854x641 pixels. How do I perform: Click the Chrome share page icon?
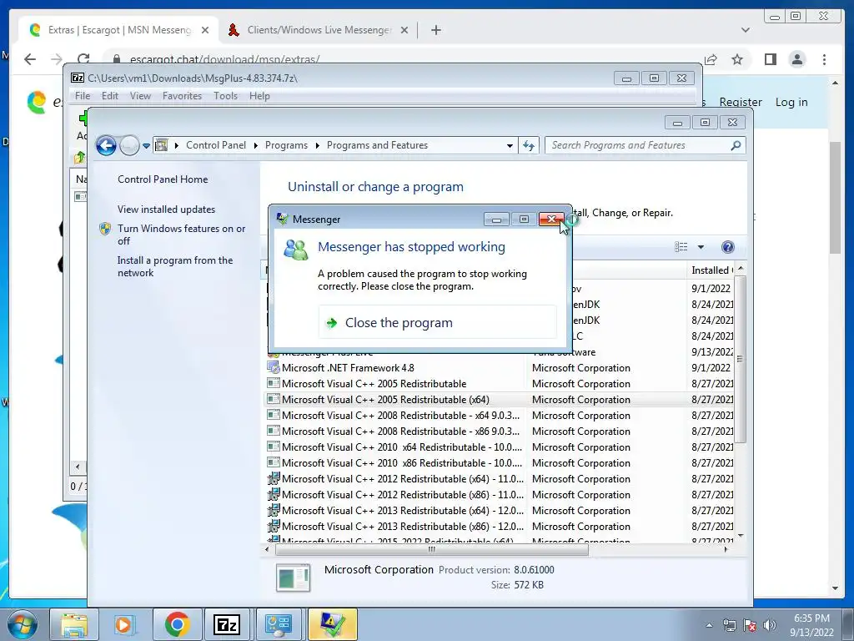[711, 59]
